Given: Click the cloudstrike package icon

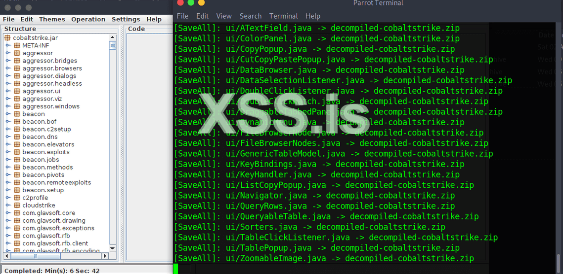Looking at the screenshot, I should 16,205.
